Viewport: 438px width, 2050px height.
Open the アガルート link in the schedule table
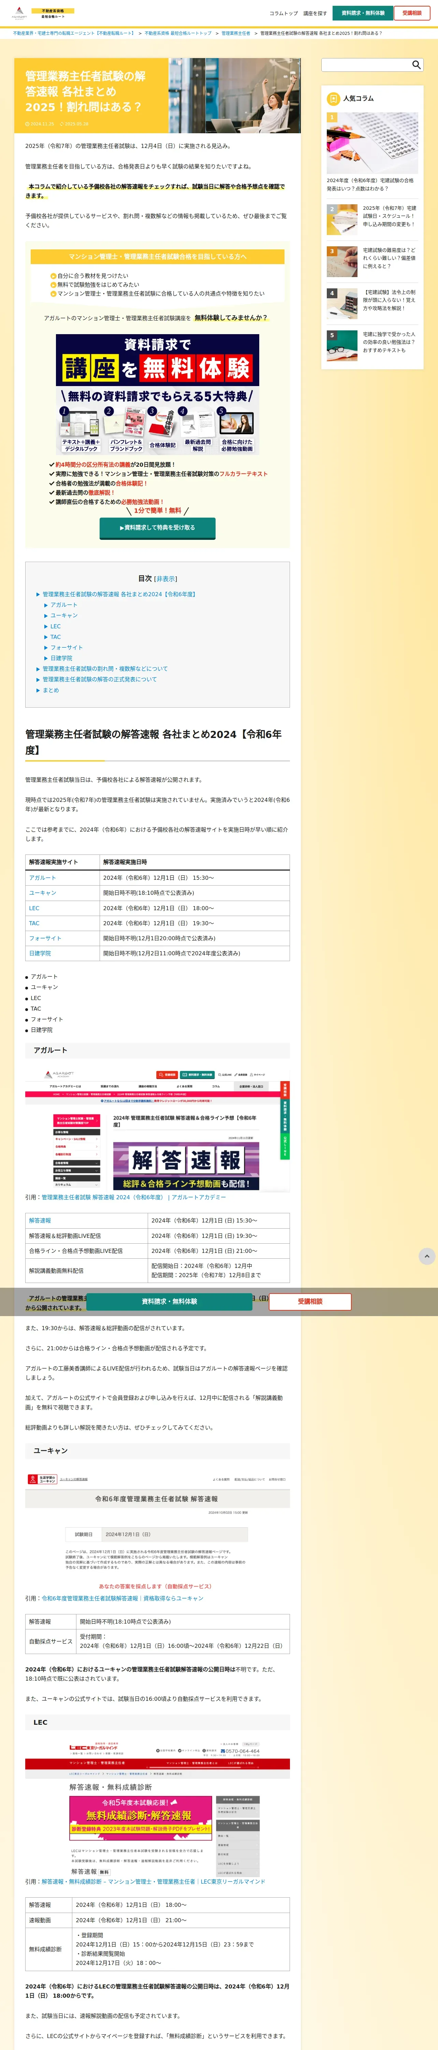click(x=42, y=878)
